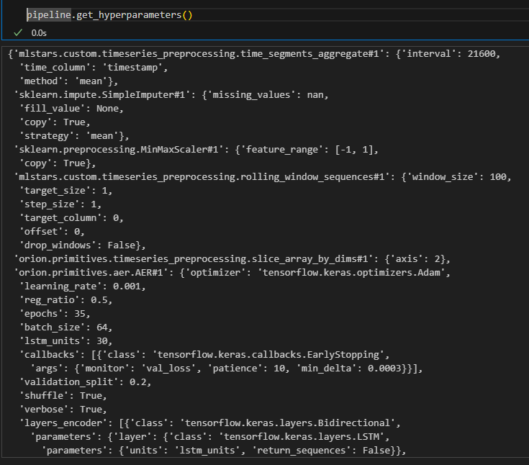Click the 'step_size': 1 line
The width and height of the screenshot is (529, 465).
point(60,204)
